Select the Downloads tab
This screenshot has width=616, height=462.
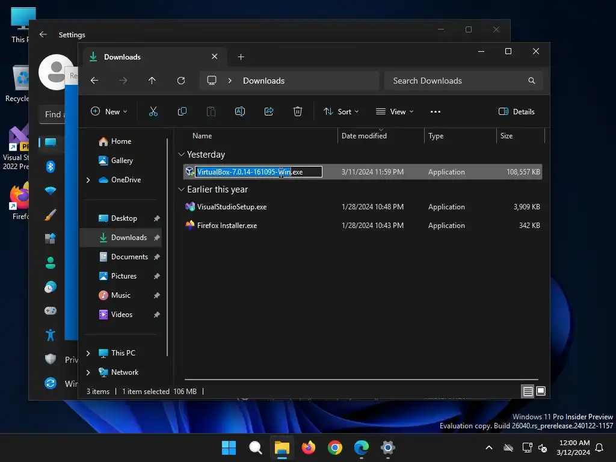pos(153,57)
